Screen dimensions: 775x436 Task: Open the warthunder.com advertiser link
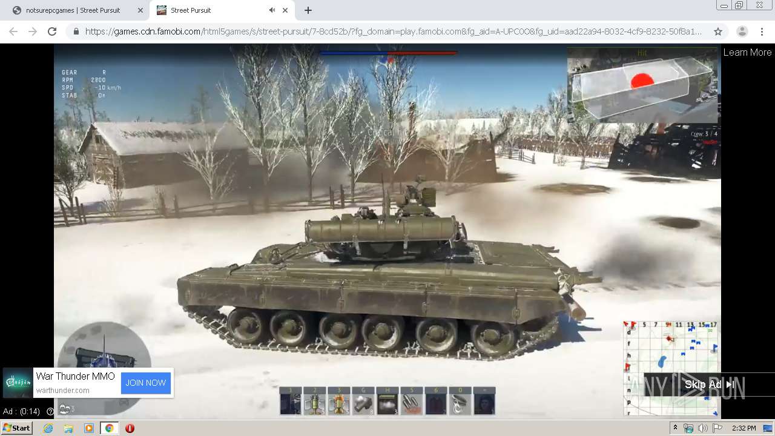coord(62,391)
